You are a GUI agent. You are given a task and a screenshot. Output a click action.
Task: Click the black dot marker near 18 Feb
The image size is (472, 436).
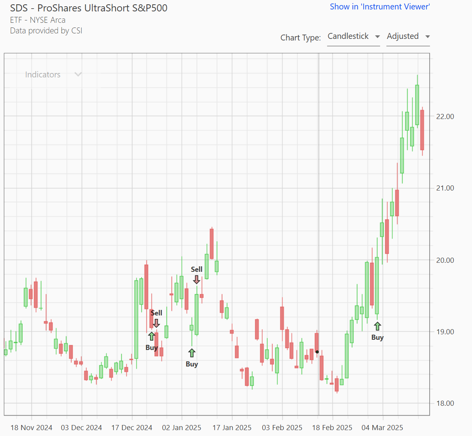(x=317, y=352)
